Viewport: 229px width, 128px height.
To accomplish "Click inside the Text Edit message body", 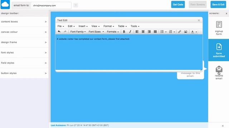I will click(129, 52).
